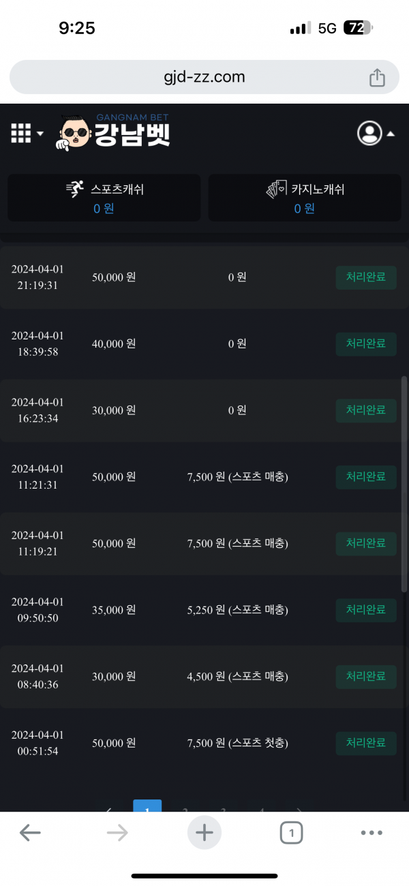This screenshot has width=409, height=886.
Task: Go back with browser back arrow
Action: point(30,832)
